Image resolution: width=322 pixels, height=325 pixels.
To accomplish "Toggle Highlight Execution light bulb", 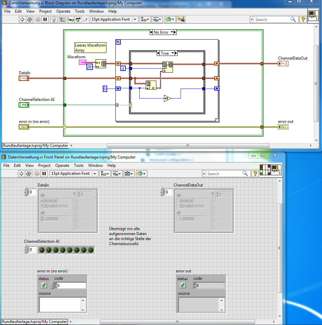I will (x=54, y=19).
